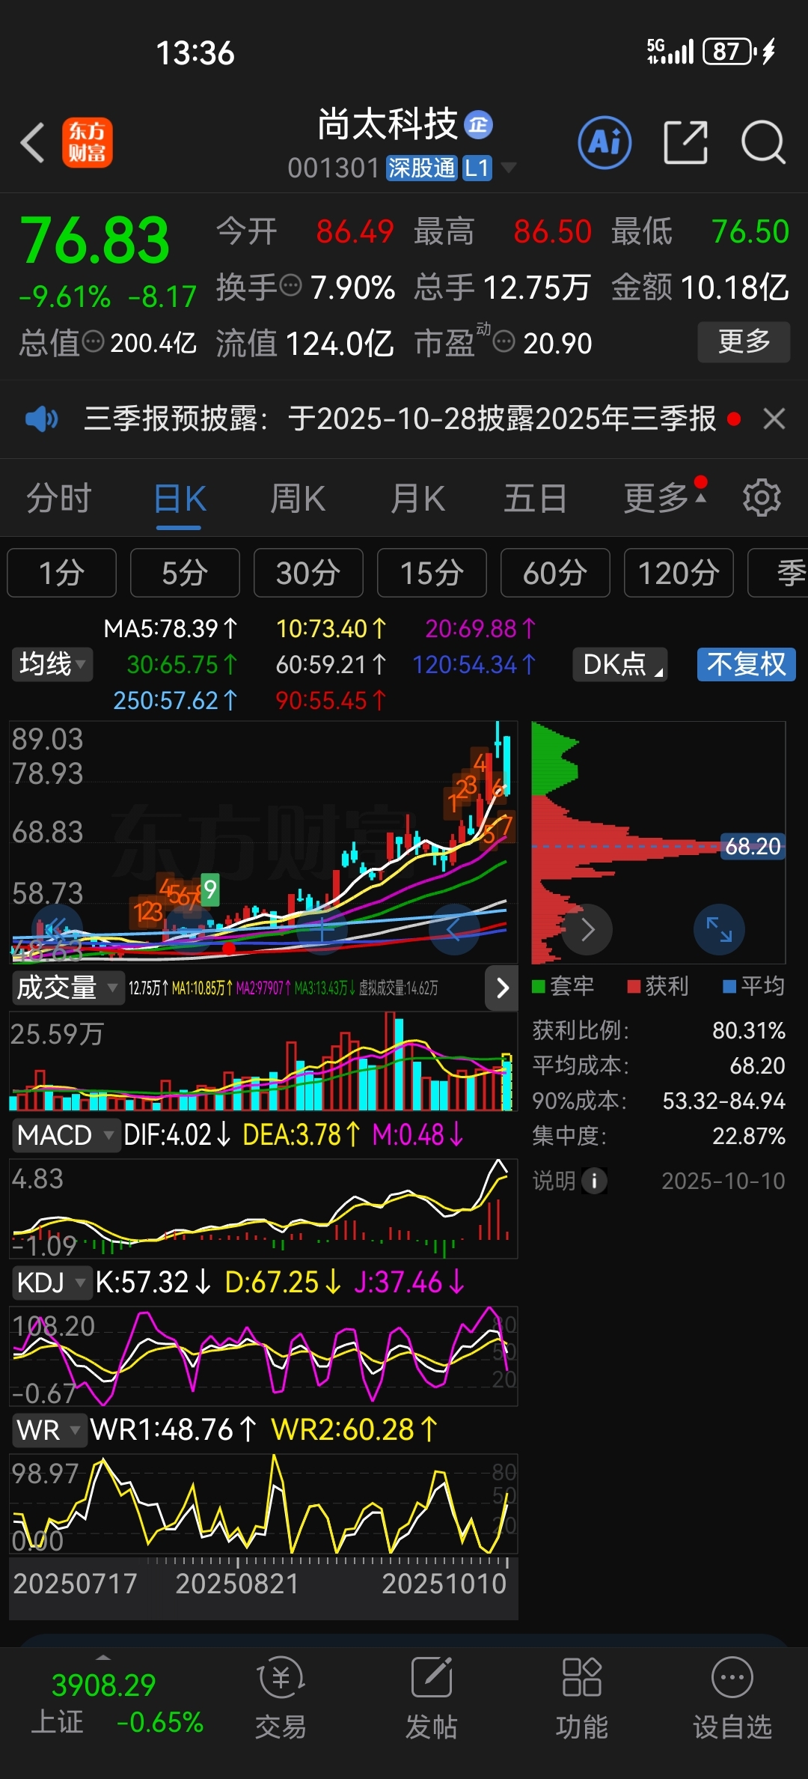Switch to 五日 tab
Viewport: 808px width, 1779px height.
click(535, 498)
